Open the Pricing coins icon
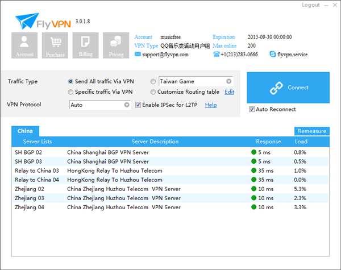The width and height of the screenshot is (341, 270). pyautogui.click(x=116, y=45)
